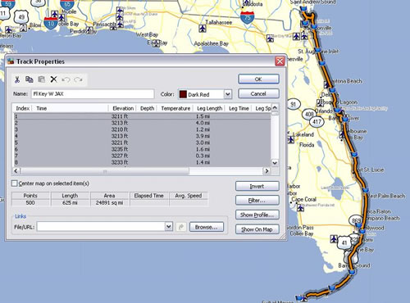Click airport icon near Tallahassee
The width and height of the screenshot is (410, 303).
(x=203, y=28)
